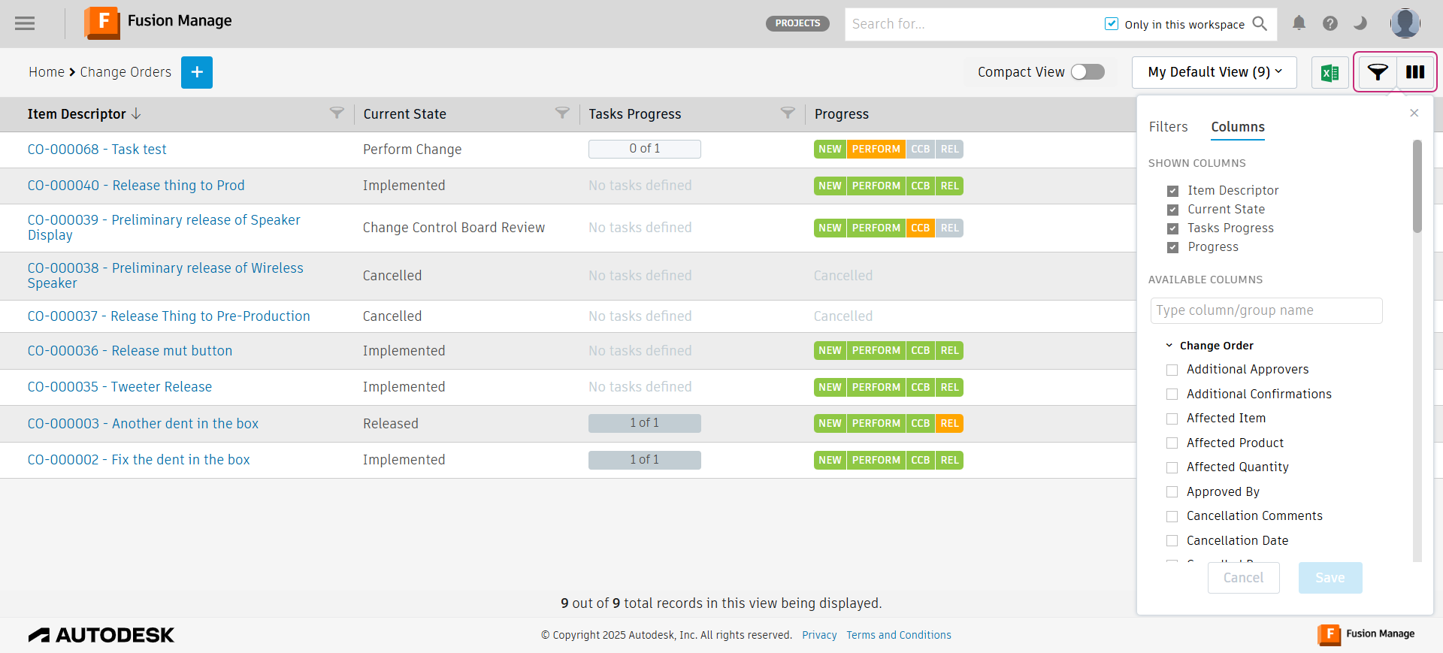The height and width of the screenshot is (653, 1443).
Task: Open the hamburger navigation menu
Action: pyautogui.click(x=25, y=23)
